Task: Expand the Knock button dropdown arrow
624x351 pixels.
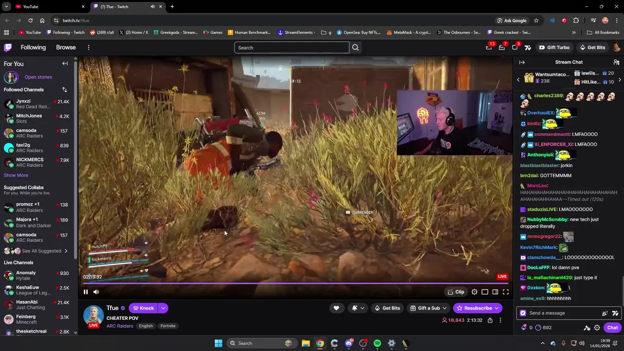Action: [x=163, y=308]
